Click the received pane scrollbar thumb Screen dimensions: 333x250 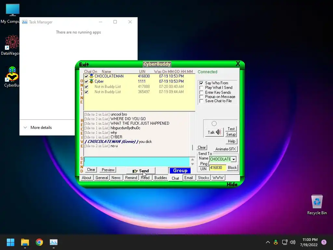tap(193, 147)
